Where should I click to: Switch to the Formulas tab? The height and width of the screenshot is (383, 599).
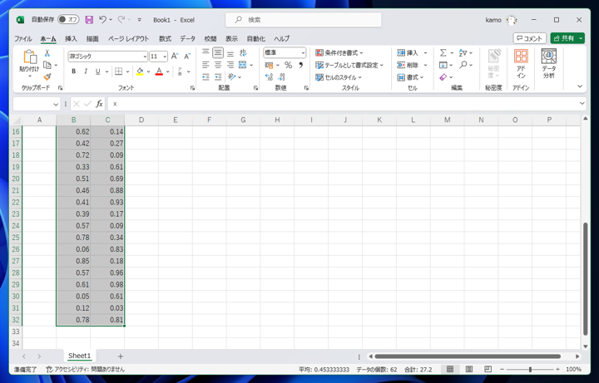pyautogui.click(x=165, y=38)
